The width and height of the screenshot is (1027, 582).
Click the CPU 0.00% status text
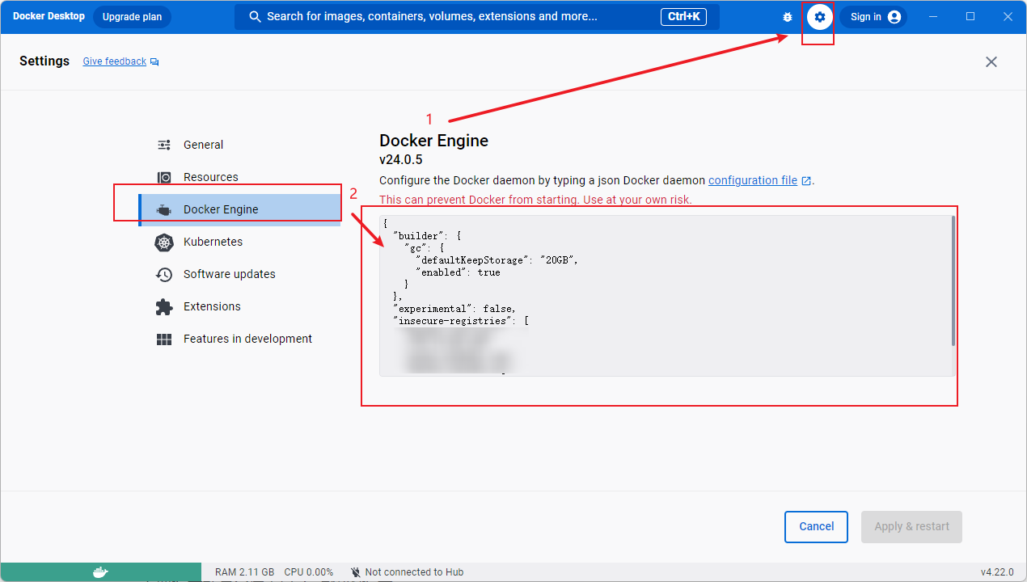(309, 572)
